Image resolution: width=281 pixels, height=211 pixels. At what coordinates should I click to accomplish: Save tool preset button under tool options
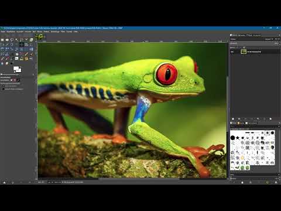pos(4,182)
